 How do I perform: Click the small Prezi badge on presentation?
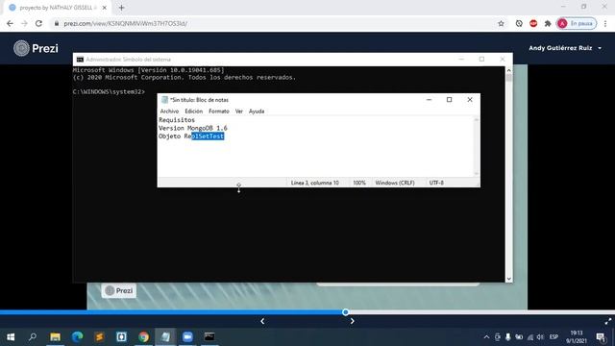tap(119, 290)
